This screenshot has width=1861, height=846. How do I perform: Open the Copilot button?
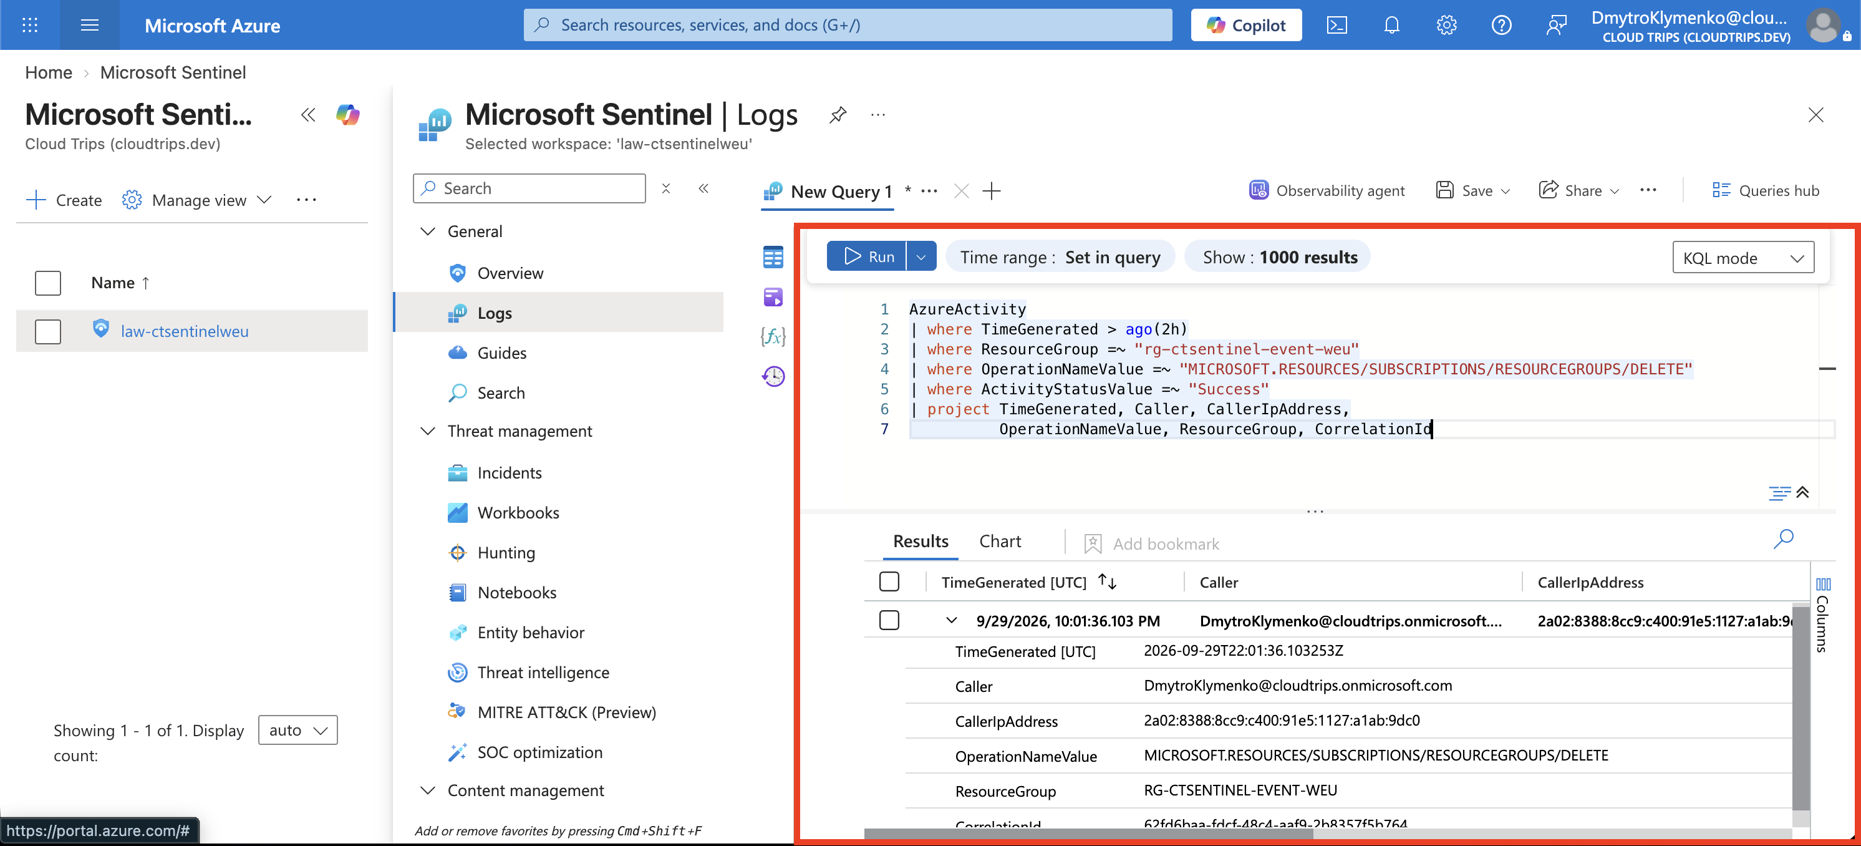pos(1246,26)
